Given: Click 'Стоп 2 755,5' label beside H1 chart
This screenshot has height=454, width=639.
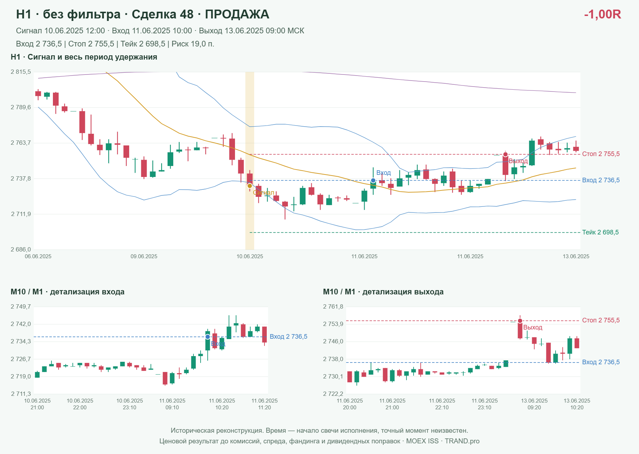Looking at the screenshot, I should 601,154.
